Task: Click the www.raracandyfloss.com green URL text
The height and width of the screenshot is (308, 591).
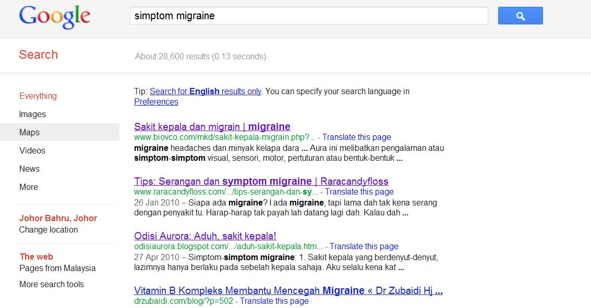Action: pyautogui.click(x=226, y=192)
